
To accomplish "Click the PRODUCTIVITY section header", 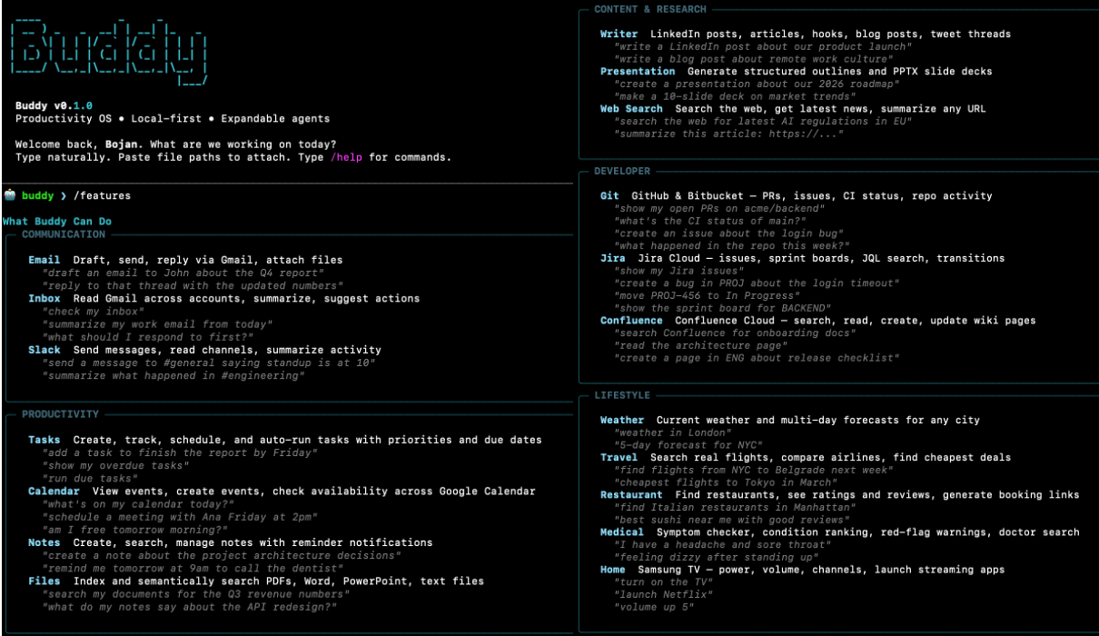I will pos(61,414).
